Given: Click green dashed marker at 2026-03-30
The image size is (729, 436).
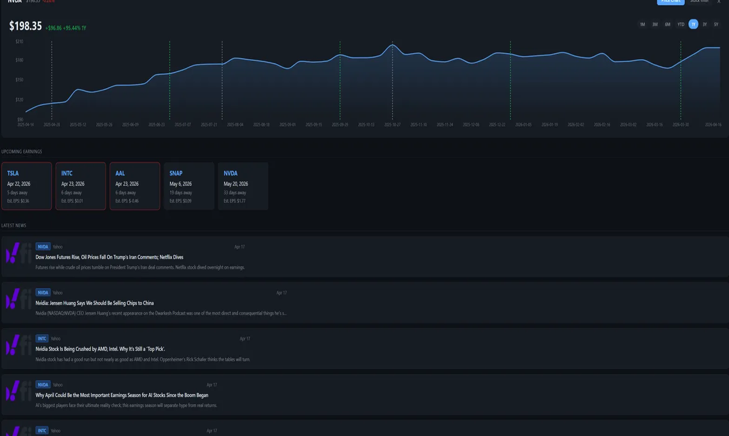Looking at the screenshot, I should tap(681, 80).
